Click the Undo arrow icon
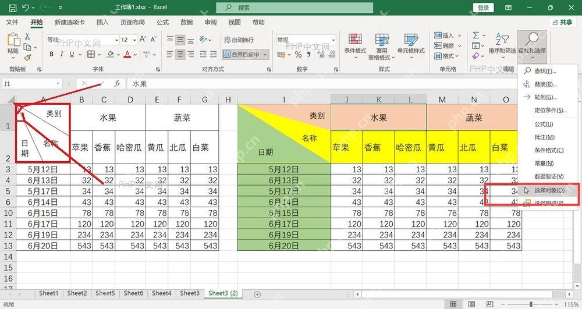The height and width of the screenshot is (309, 582). pos(26,8)
